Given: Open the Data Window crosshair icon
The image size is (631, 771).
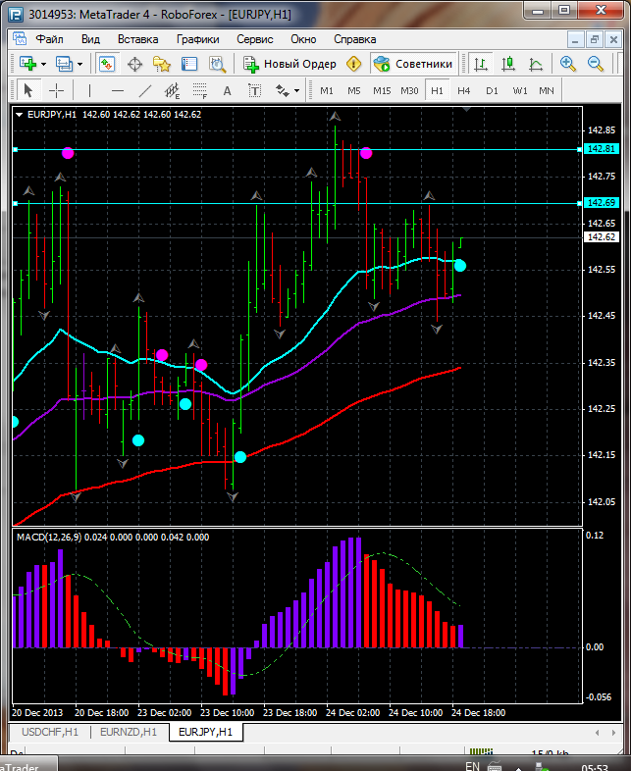Looking at the screenshot, I should tap(134, 64).
